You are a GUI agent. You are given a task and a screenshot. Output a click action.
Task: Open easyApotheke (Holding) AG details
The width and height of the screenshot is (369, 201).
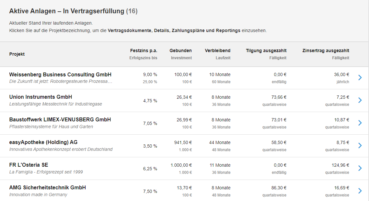pyautogui.click(x=43, y=142)
